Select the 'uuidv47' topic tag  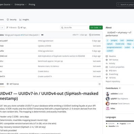click(x=110, y=51)
